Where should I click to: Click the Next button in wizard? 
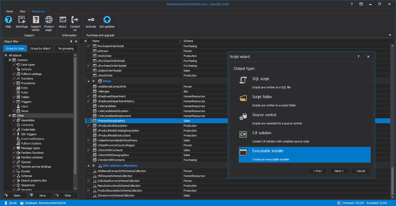339,171
